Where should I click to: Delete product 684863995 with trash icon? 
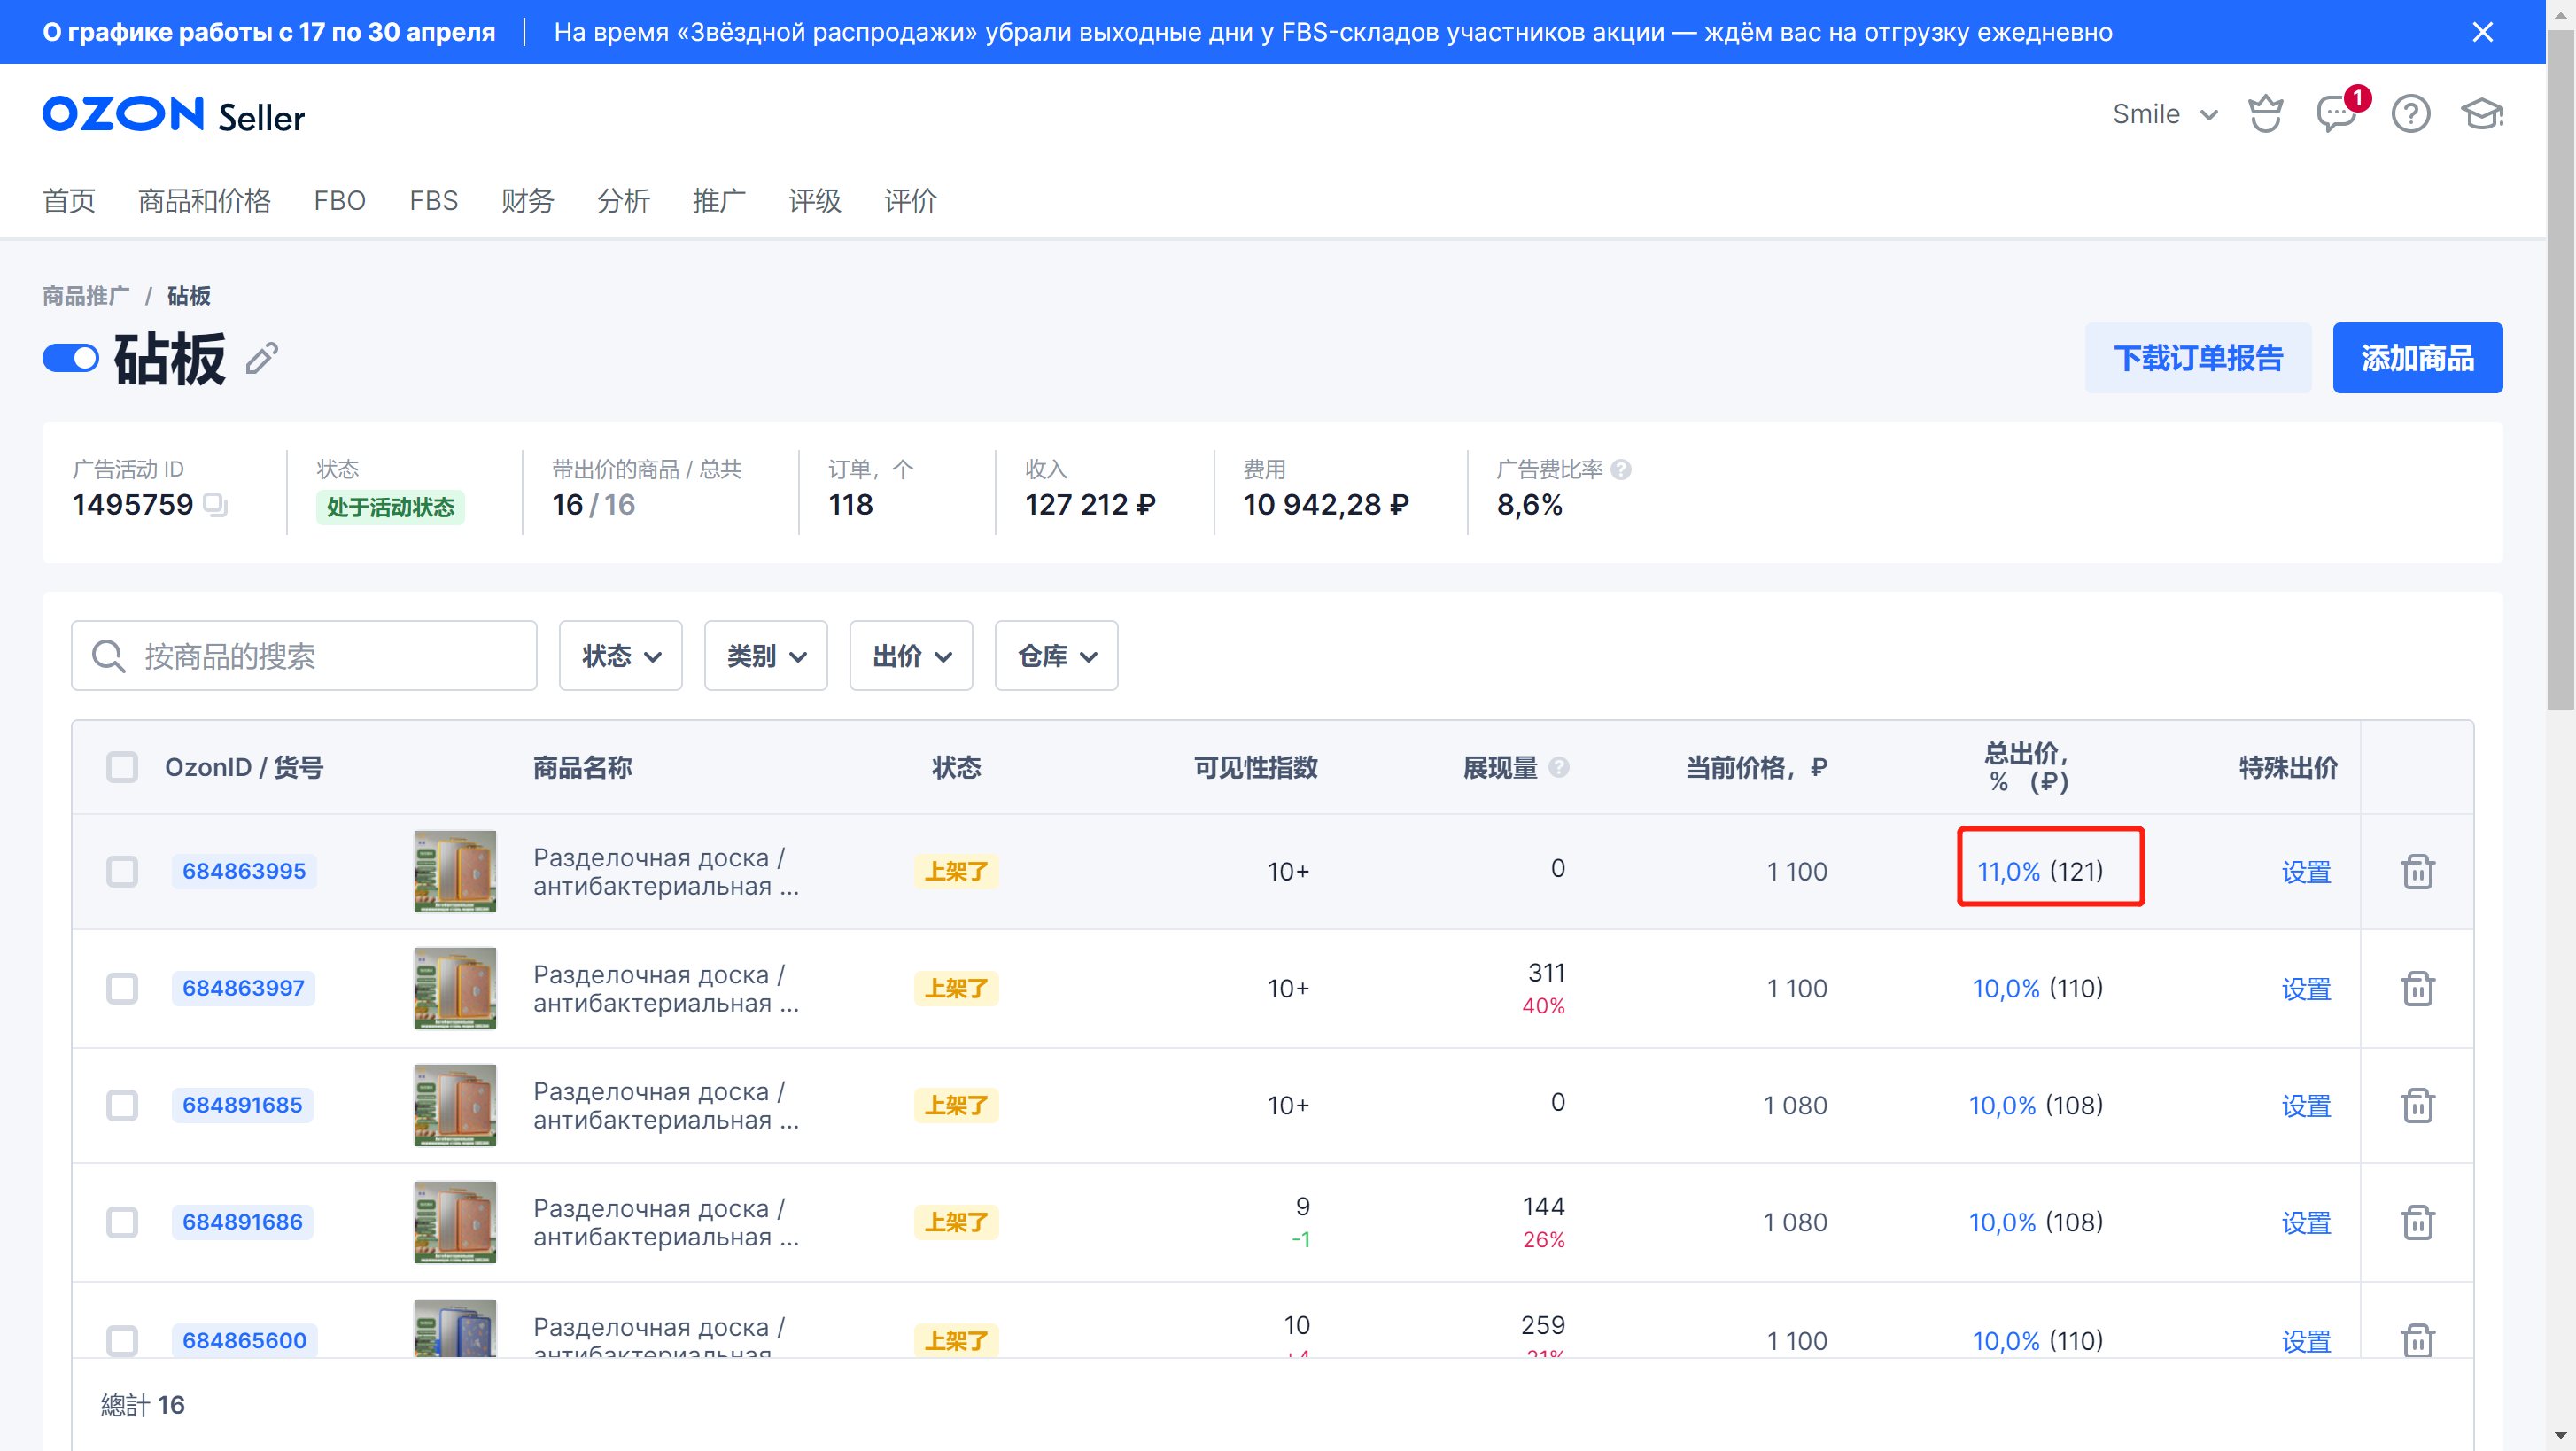pos(2417,872)
